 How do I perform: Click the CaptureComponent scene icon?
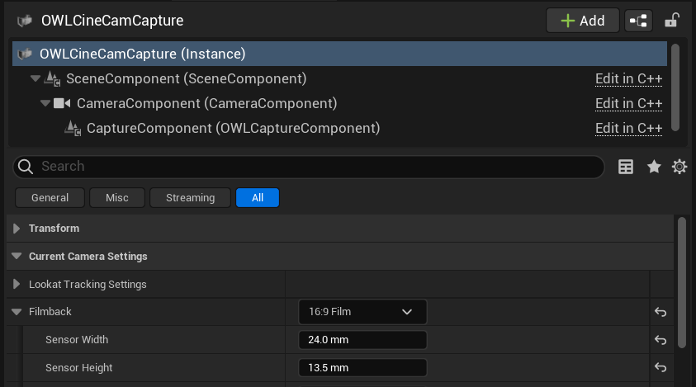[x=73, y=128]
